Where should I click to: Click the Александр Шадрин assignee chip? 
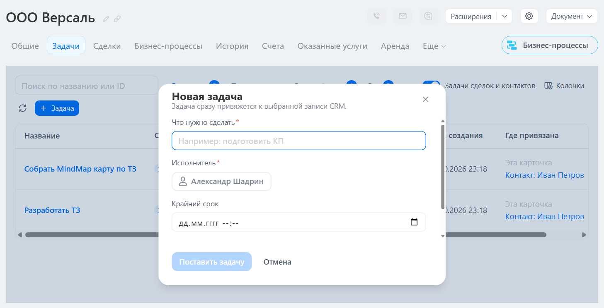pos(221,181)
